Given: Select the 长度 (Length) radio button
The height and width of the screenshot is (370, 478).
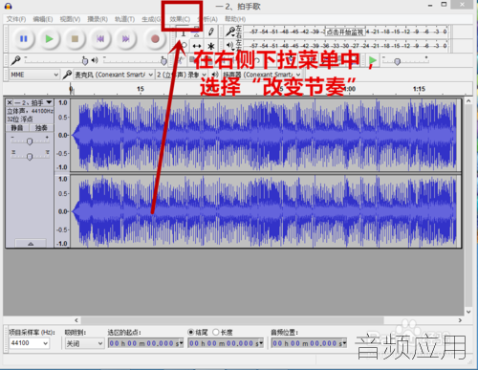Looking at the screenshot, I should pyautogui.click(x=216, y=333).
